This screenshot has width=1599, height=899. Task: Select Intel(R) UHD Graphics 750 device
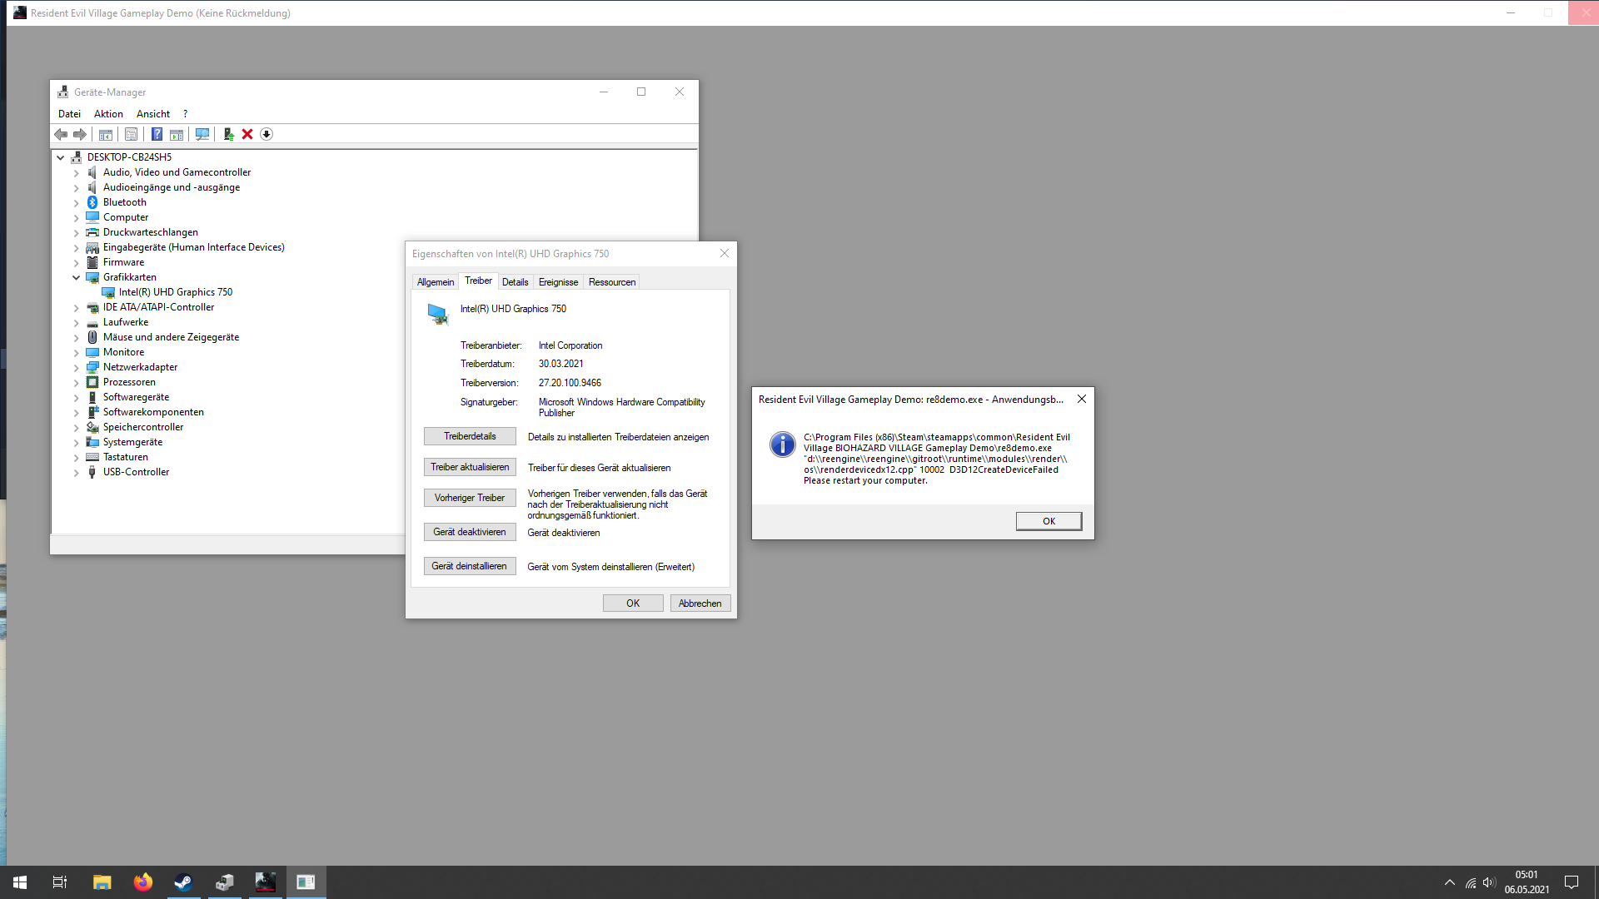(175, 292)
